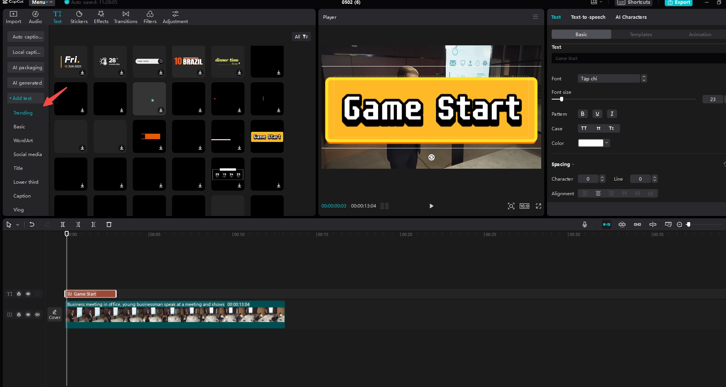Image resolution: width=726 pixels, height=387 pixels.
Task: Mute the video track audio
Action: (x=37, y=314)
